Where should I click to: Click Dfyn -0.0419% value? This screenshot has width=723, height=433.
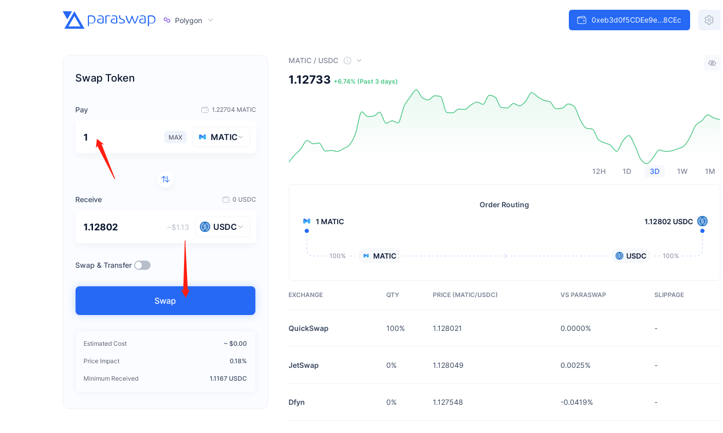(577, 402)
